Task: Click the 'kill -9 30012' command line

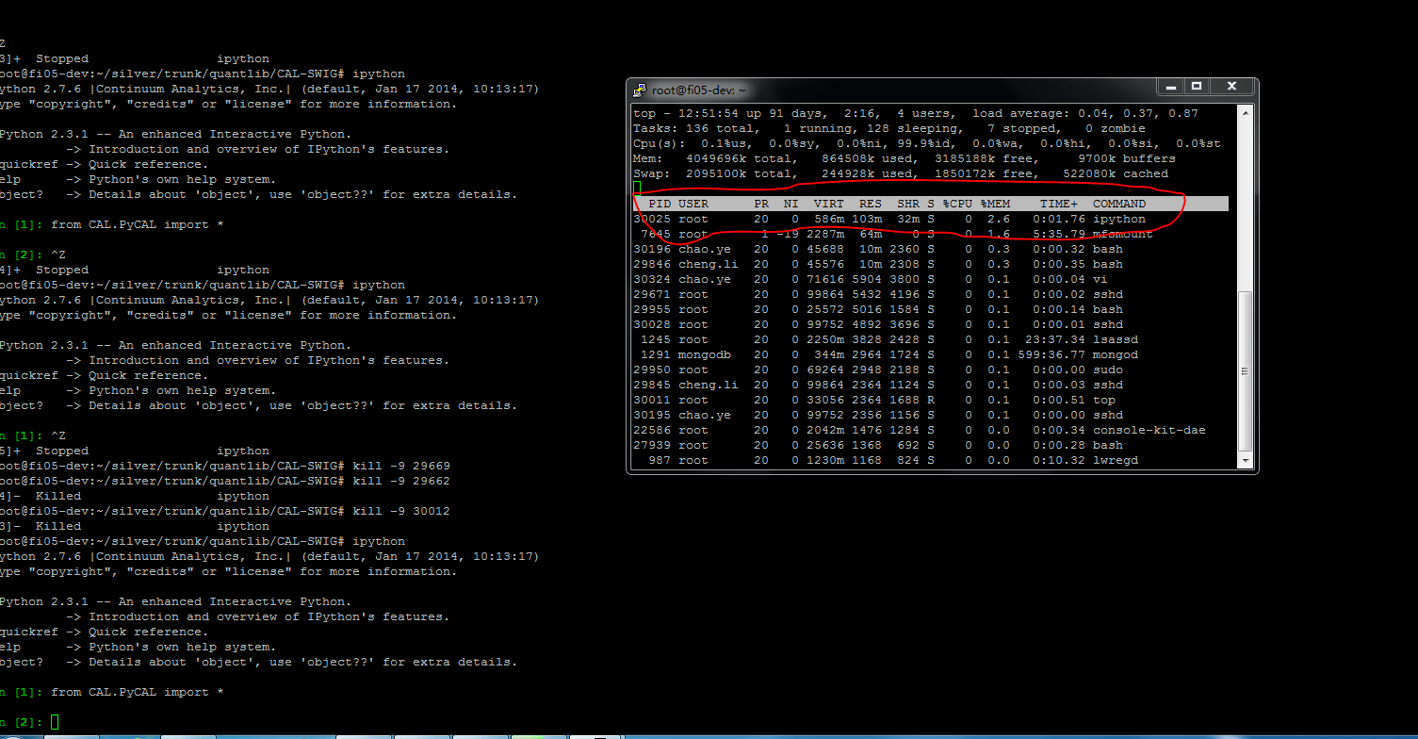Action: [400, 511]
